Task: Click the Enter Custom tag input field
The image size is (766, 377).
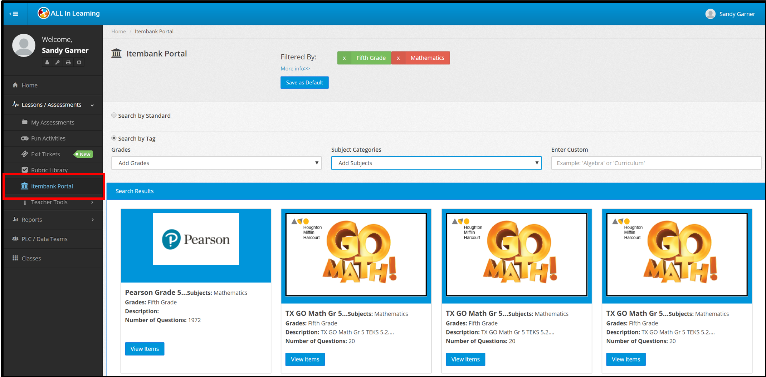Action: 655,163
